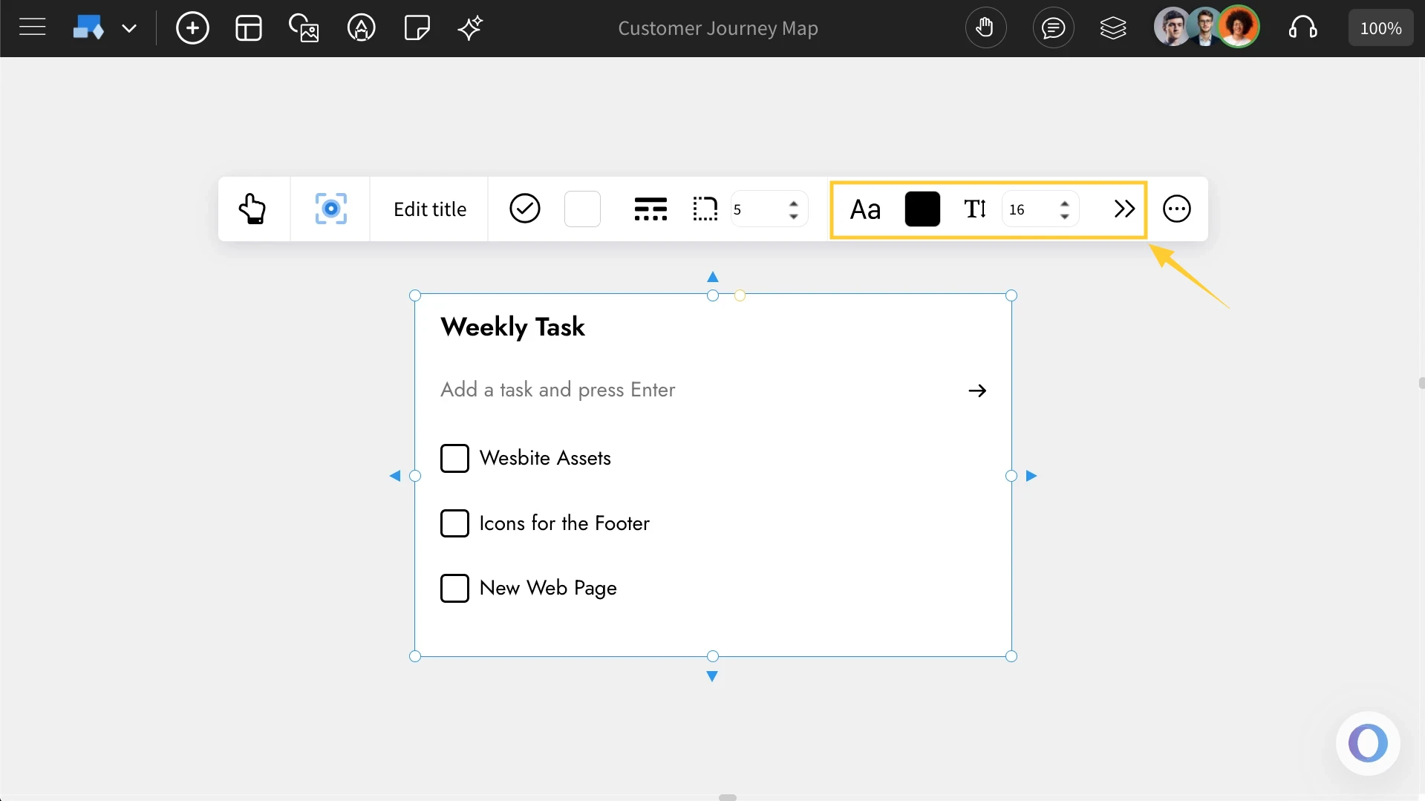Open the comments panel
The width and height of the screenshot is (1425, 801).
[1054, 27]
